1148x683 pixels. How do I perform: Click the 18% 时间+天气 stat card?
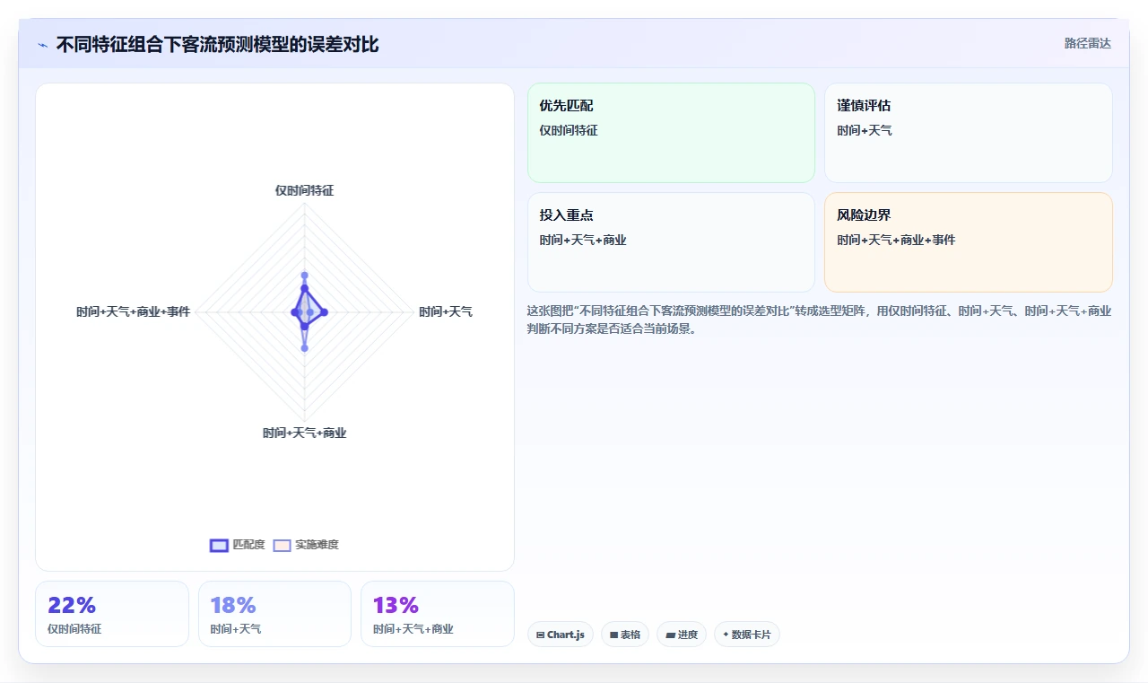click(274, 614)
